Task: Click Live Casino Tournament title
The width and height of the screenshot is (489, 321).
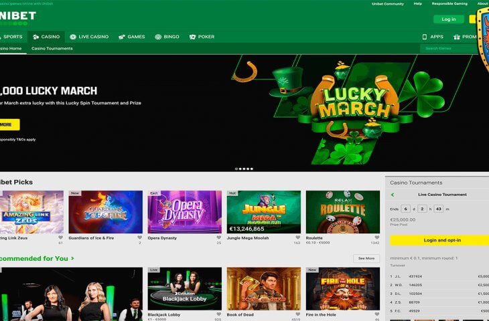Action: click(442, 195)
